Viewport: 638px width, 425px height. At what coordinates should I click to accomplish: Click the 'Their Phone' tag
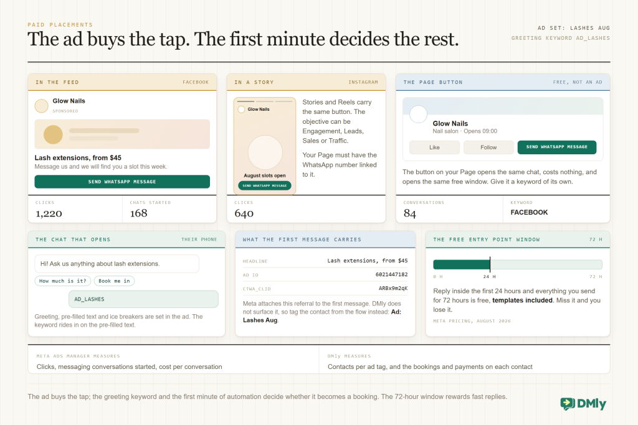pyautogui.click(x=199, y=240)
